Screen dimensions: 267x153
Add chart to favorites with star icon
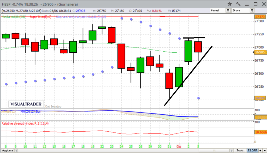[230, 4]
